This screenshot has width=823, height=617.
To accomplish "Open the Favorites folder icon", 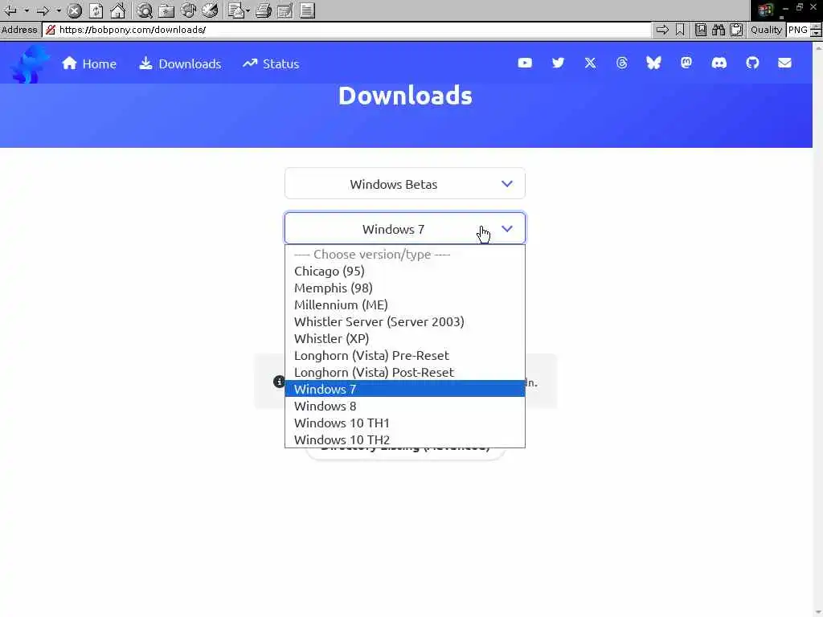I will point(166,10).
